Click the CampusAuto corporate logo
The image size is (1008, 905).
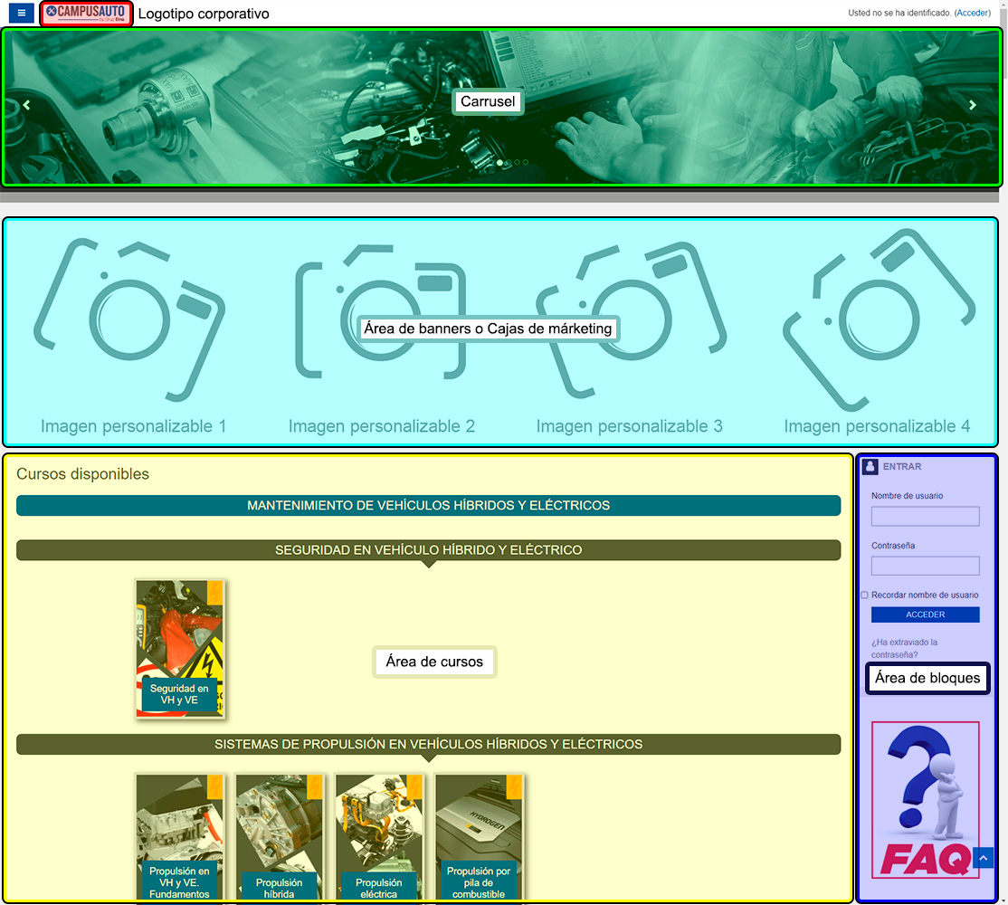(87, 14)
